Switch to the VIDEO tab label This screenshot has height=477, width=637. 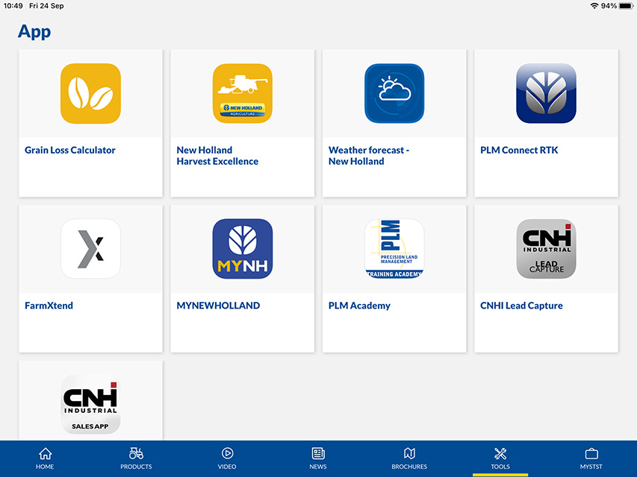coord(227,467)
